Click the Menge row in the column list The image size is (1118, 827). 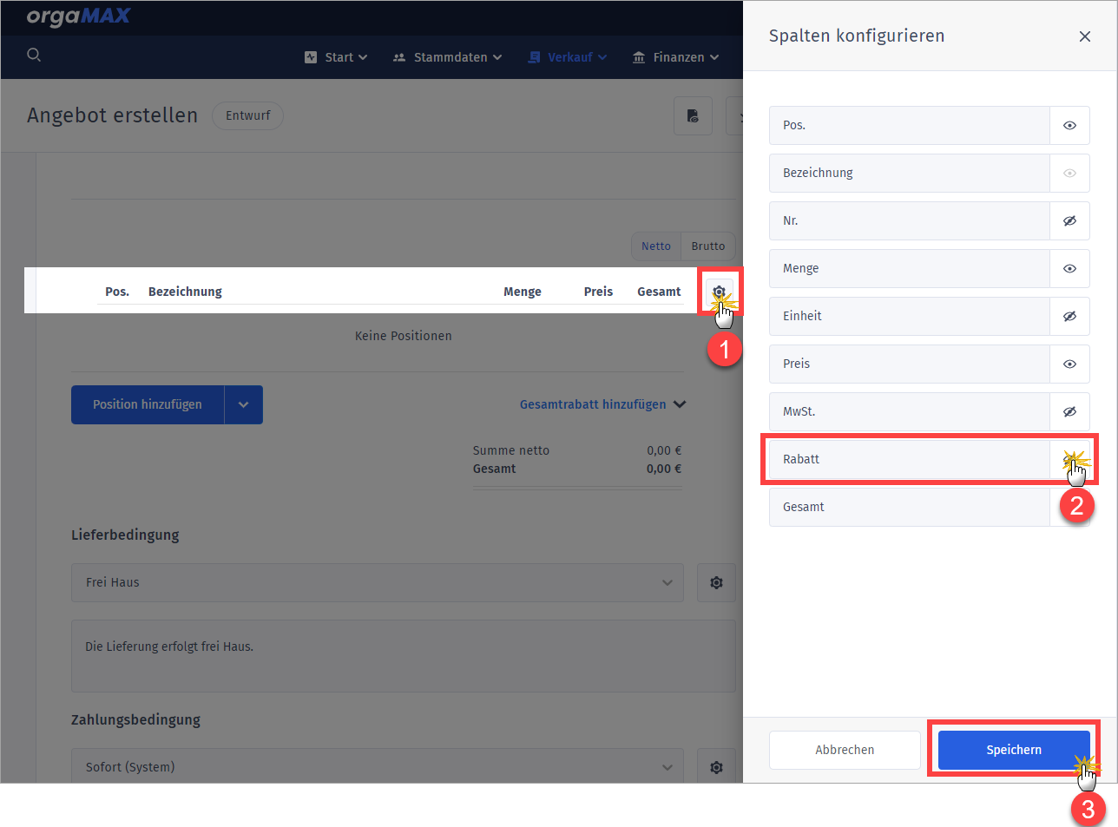click(x=909, y=268)
